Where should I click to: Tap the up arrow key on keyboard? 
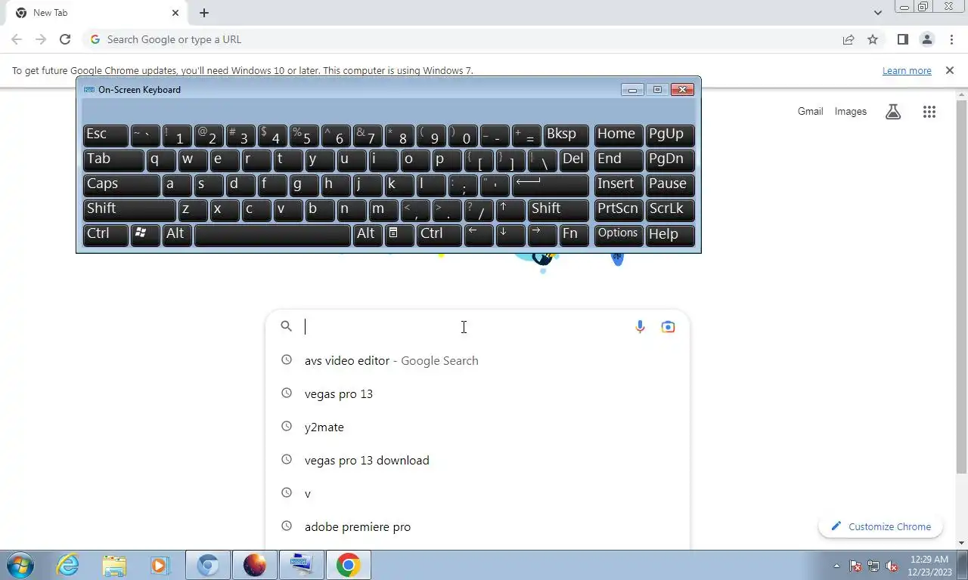point(510,210)
